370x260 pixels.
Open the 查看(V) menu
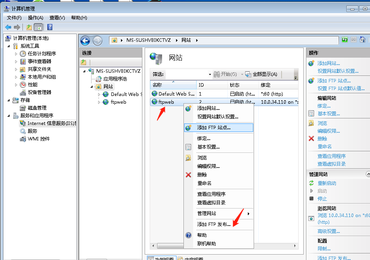(x=56, y=17)
